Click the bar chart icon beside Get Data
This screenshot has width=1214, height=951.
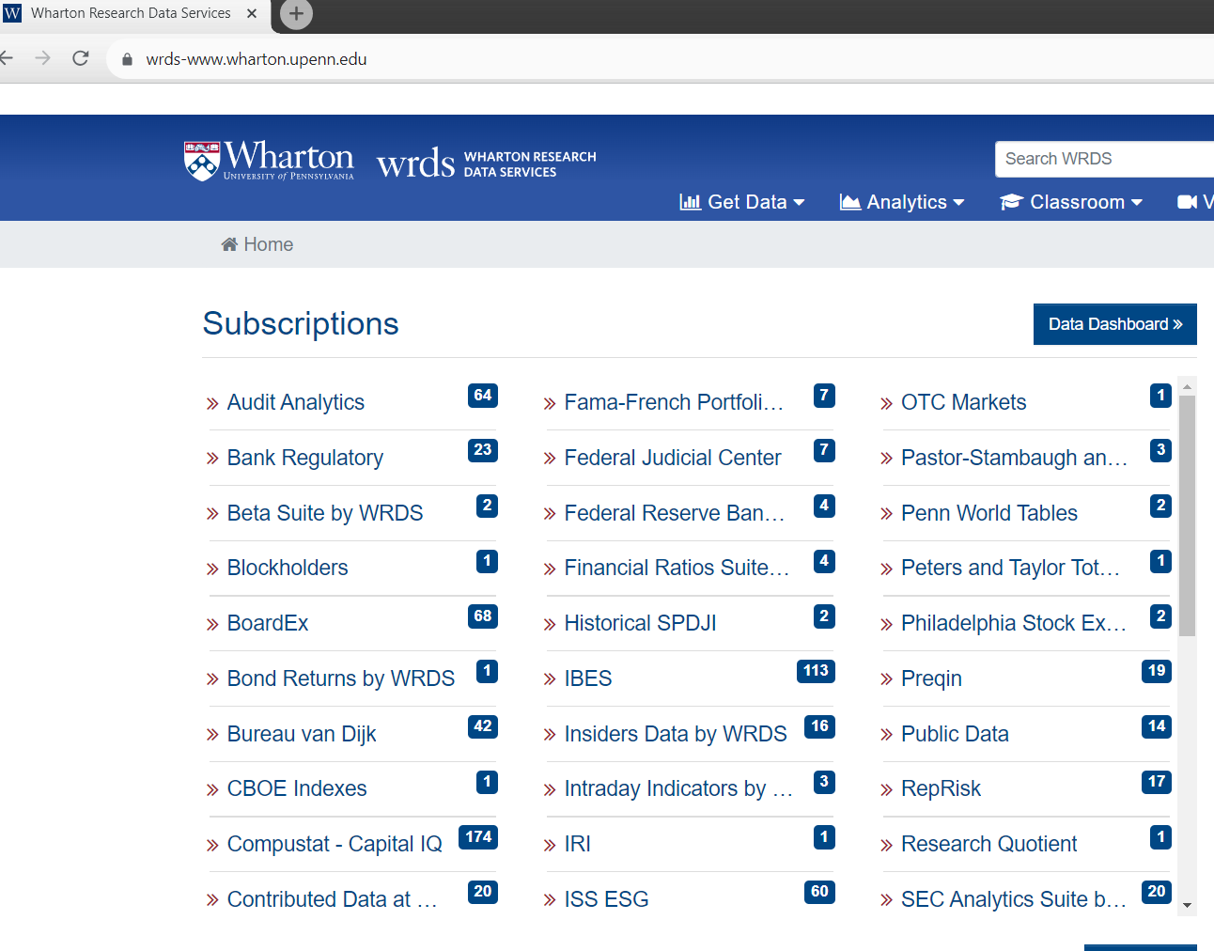(x=691, y=202)
